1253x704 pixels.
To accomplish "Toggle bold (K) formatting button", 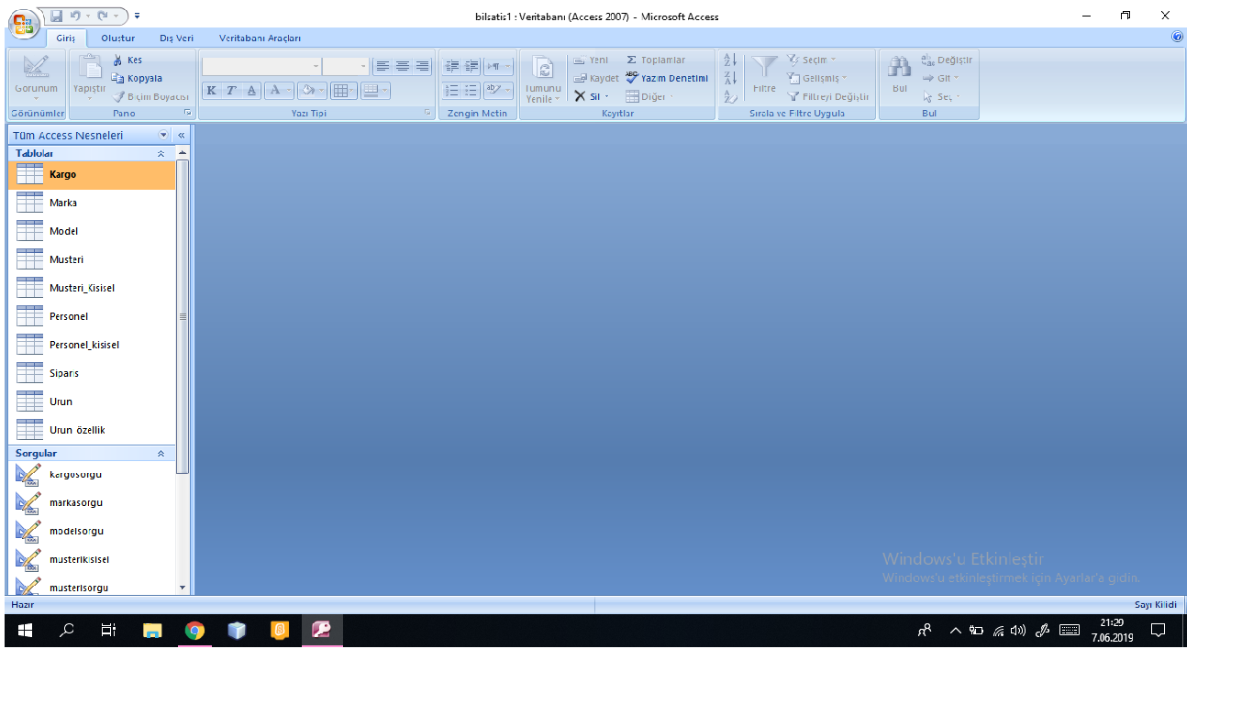I will pyautogui.click(x=212, y=91).
